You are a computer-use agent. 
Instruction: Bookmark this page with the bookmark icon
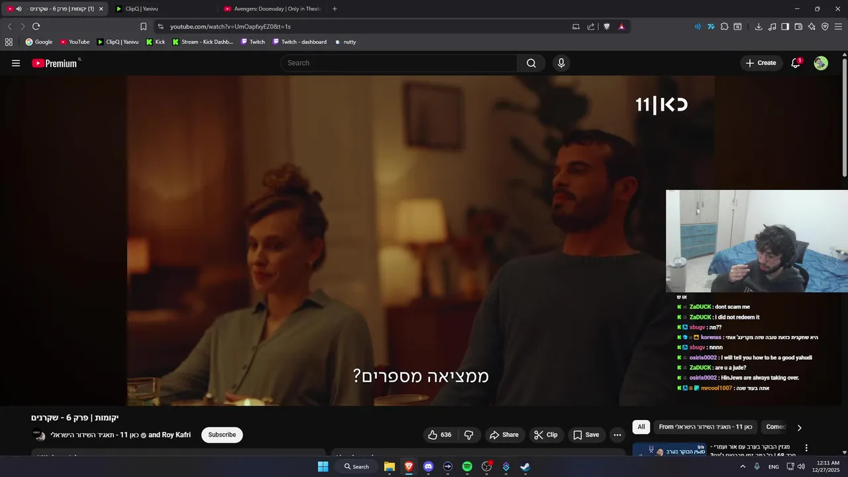pyautogui.click(x=143, y=26)
